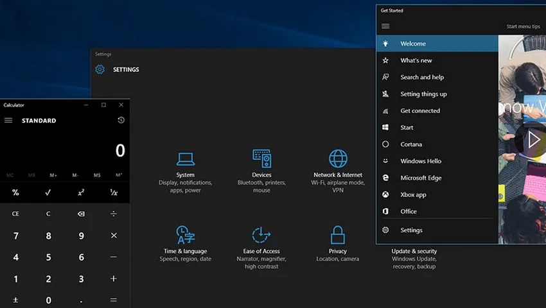Click Start menu tips text in Get Started
Viewport: 546px width, 308px height.
click(x=523, y=26)
